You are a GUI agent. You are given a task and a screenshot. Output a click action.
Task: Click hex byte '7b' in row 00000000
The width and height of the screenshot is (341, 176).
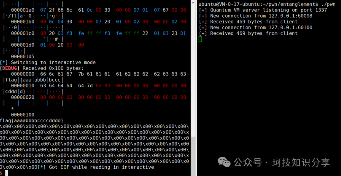81,74
